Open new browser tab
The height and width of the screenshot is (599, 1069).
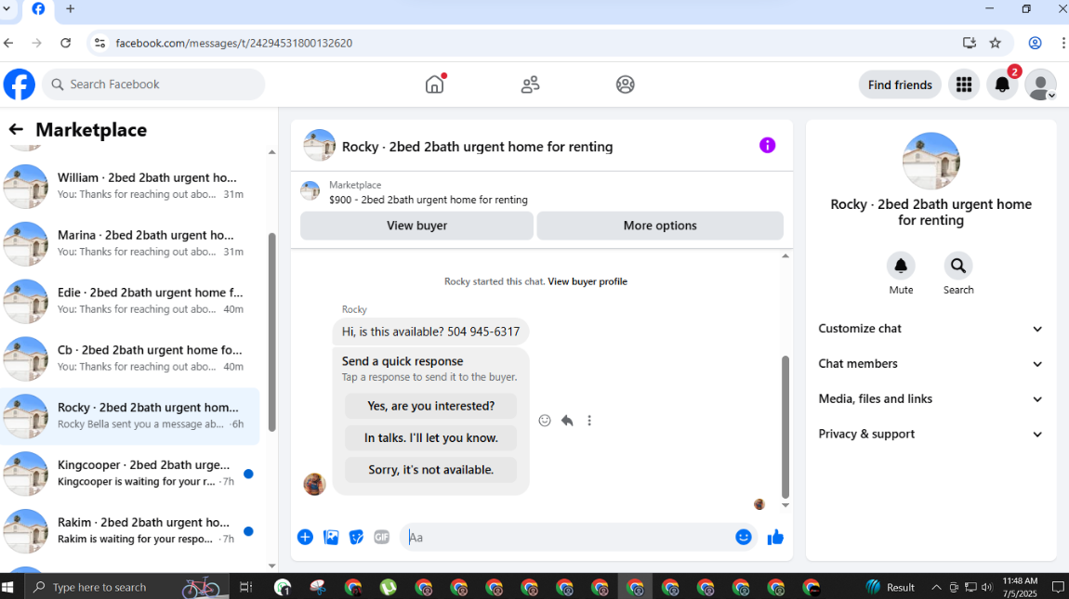click(71, 9)
